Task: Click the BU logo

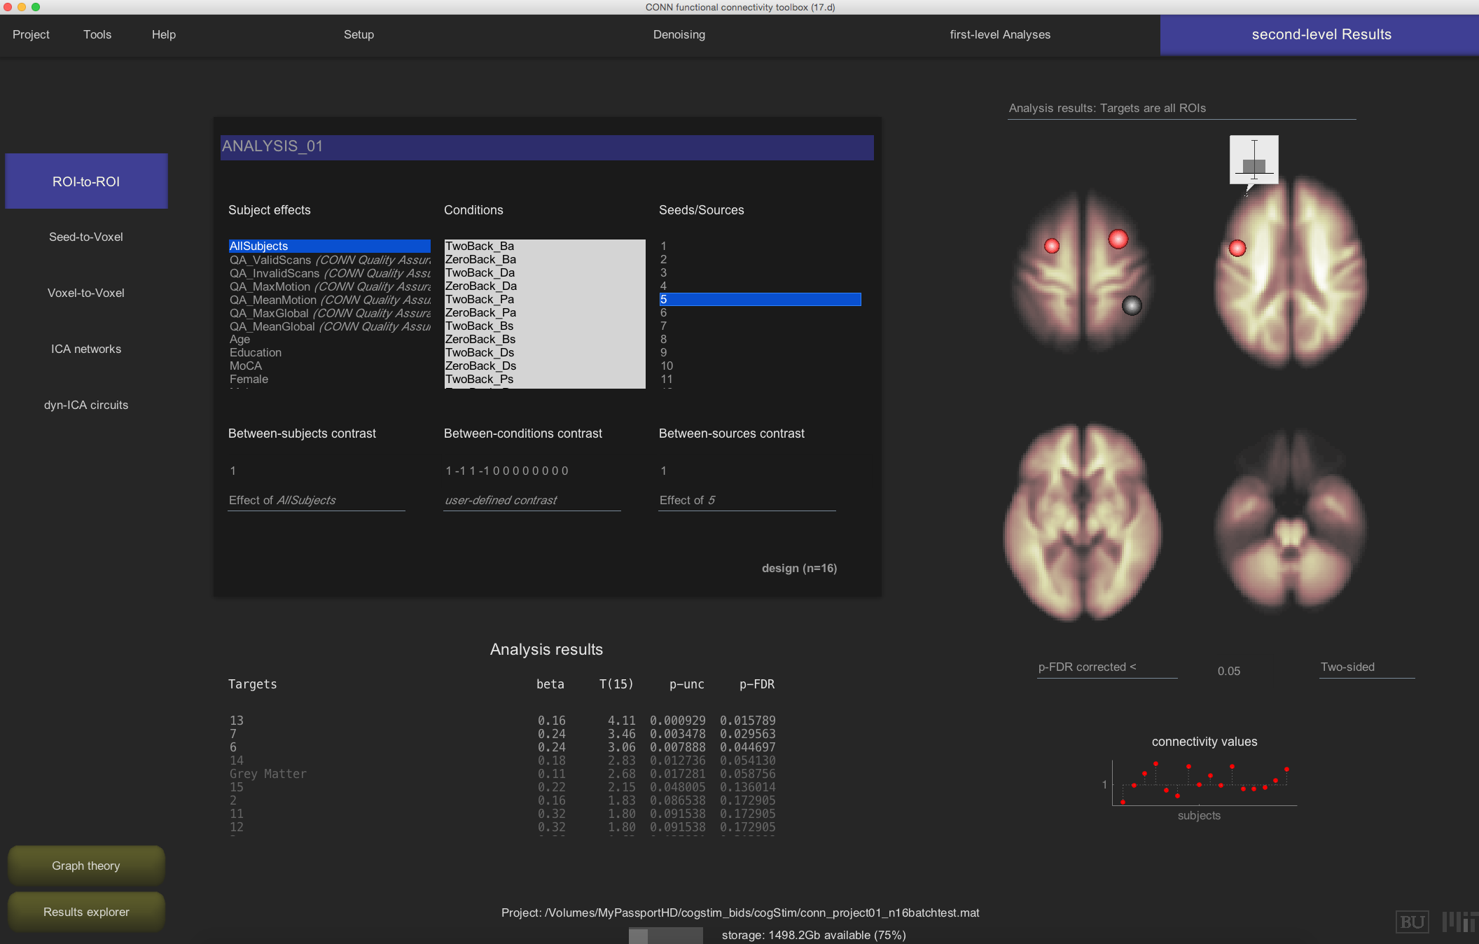Action: [1411, 922]
